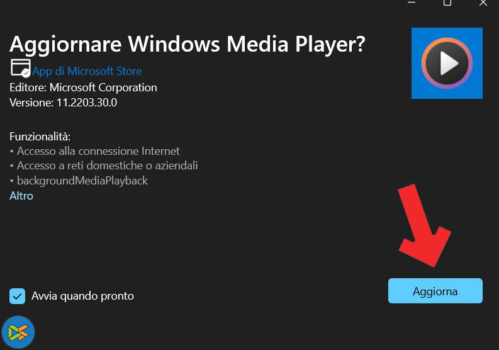Click the Aggiornare Windows Media Player? heading

(x=188, y=44)
